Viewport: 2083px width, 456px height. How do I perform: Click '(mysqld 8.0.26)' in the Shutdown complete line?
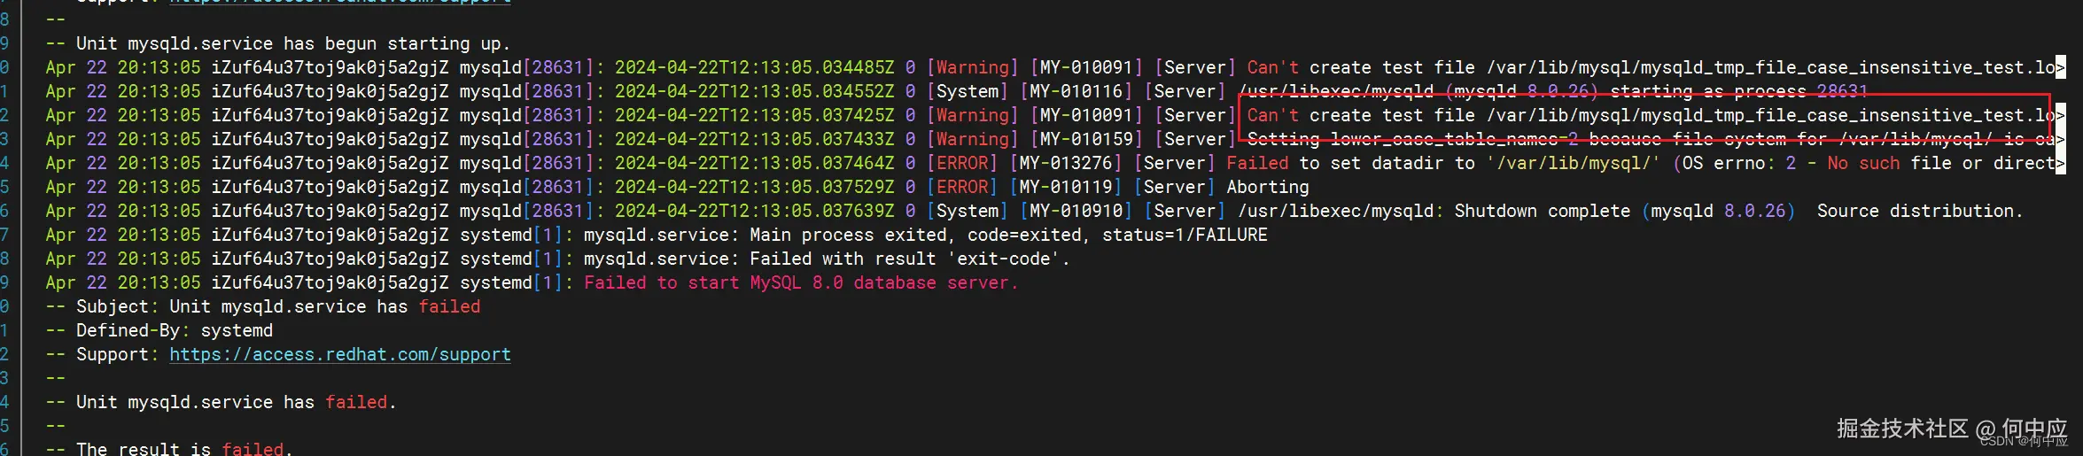(x=1718, y=211)
